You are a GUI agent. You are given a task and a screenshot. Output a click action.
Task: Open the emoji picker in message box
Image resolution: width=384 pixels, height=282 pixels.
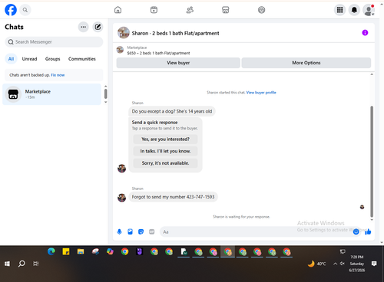coord(356,231)
